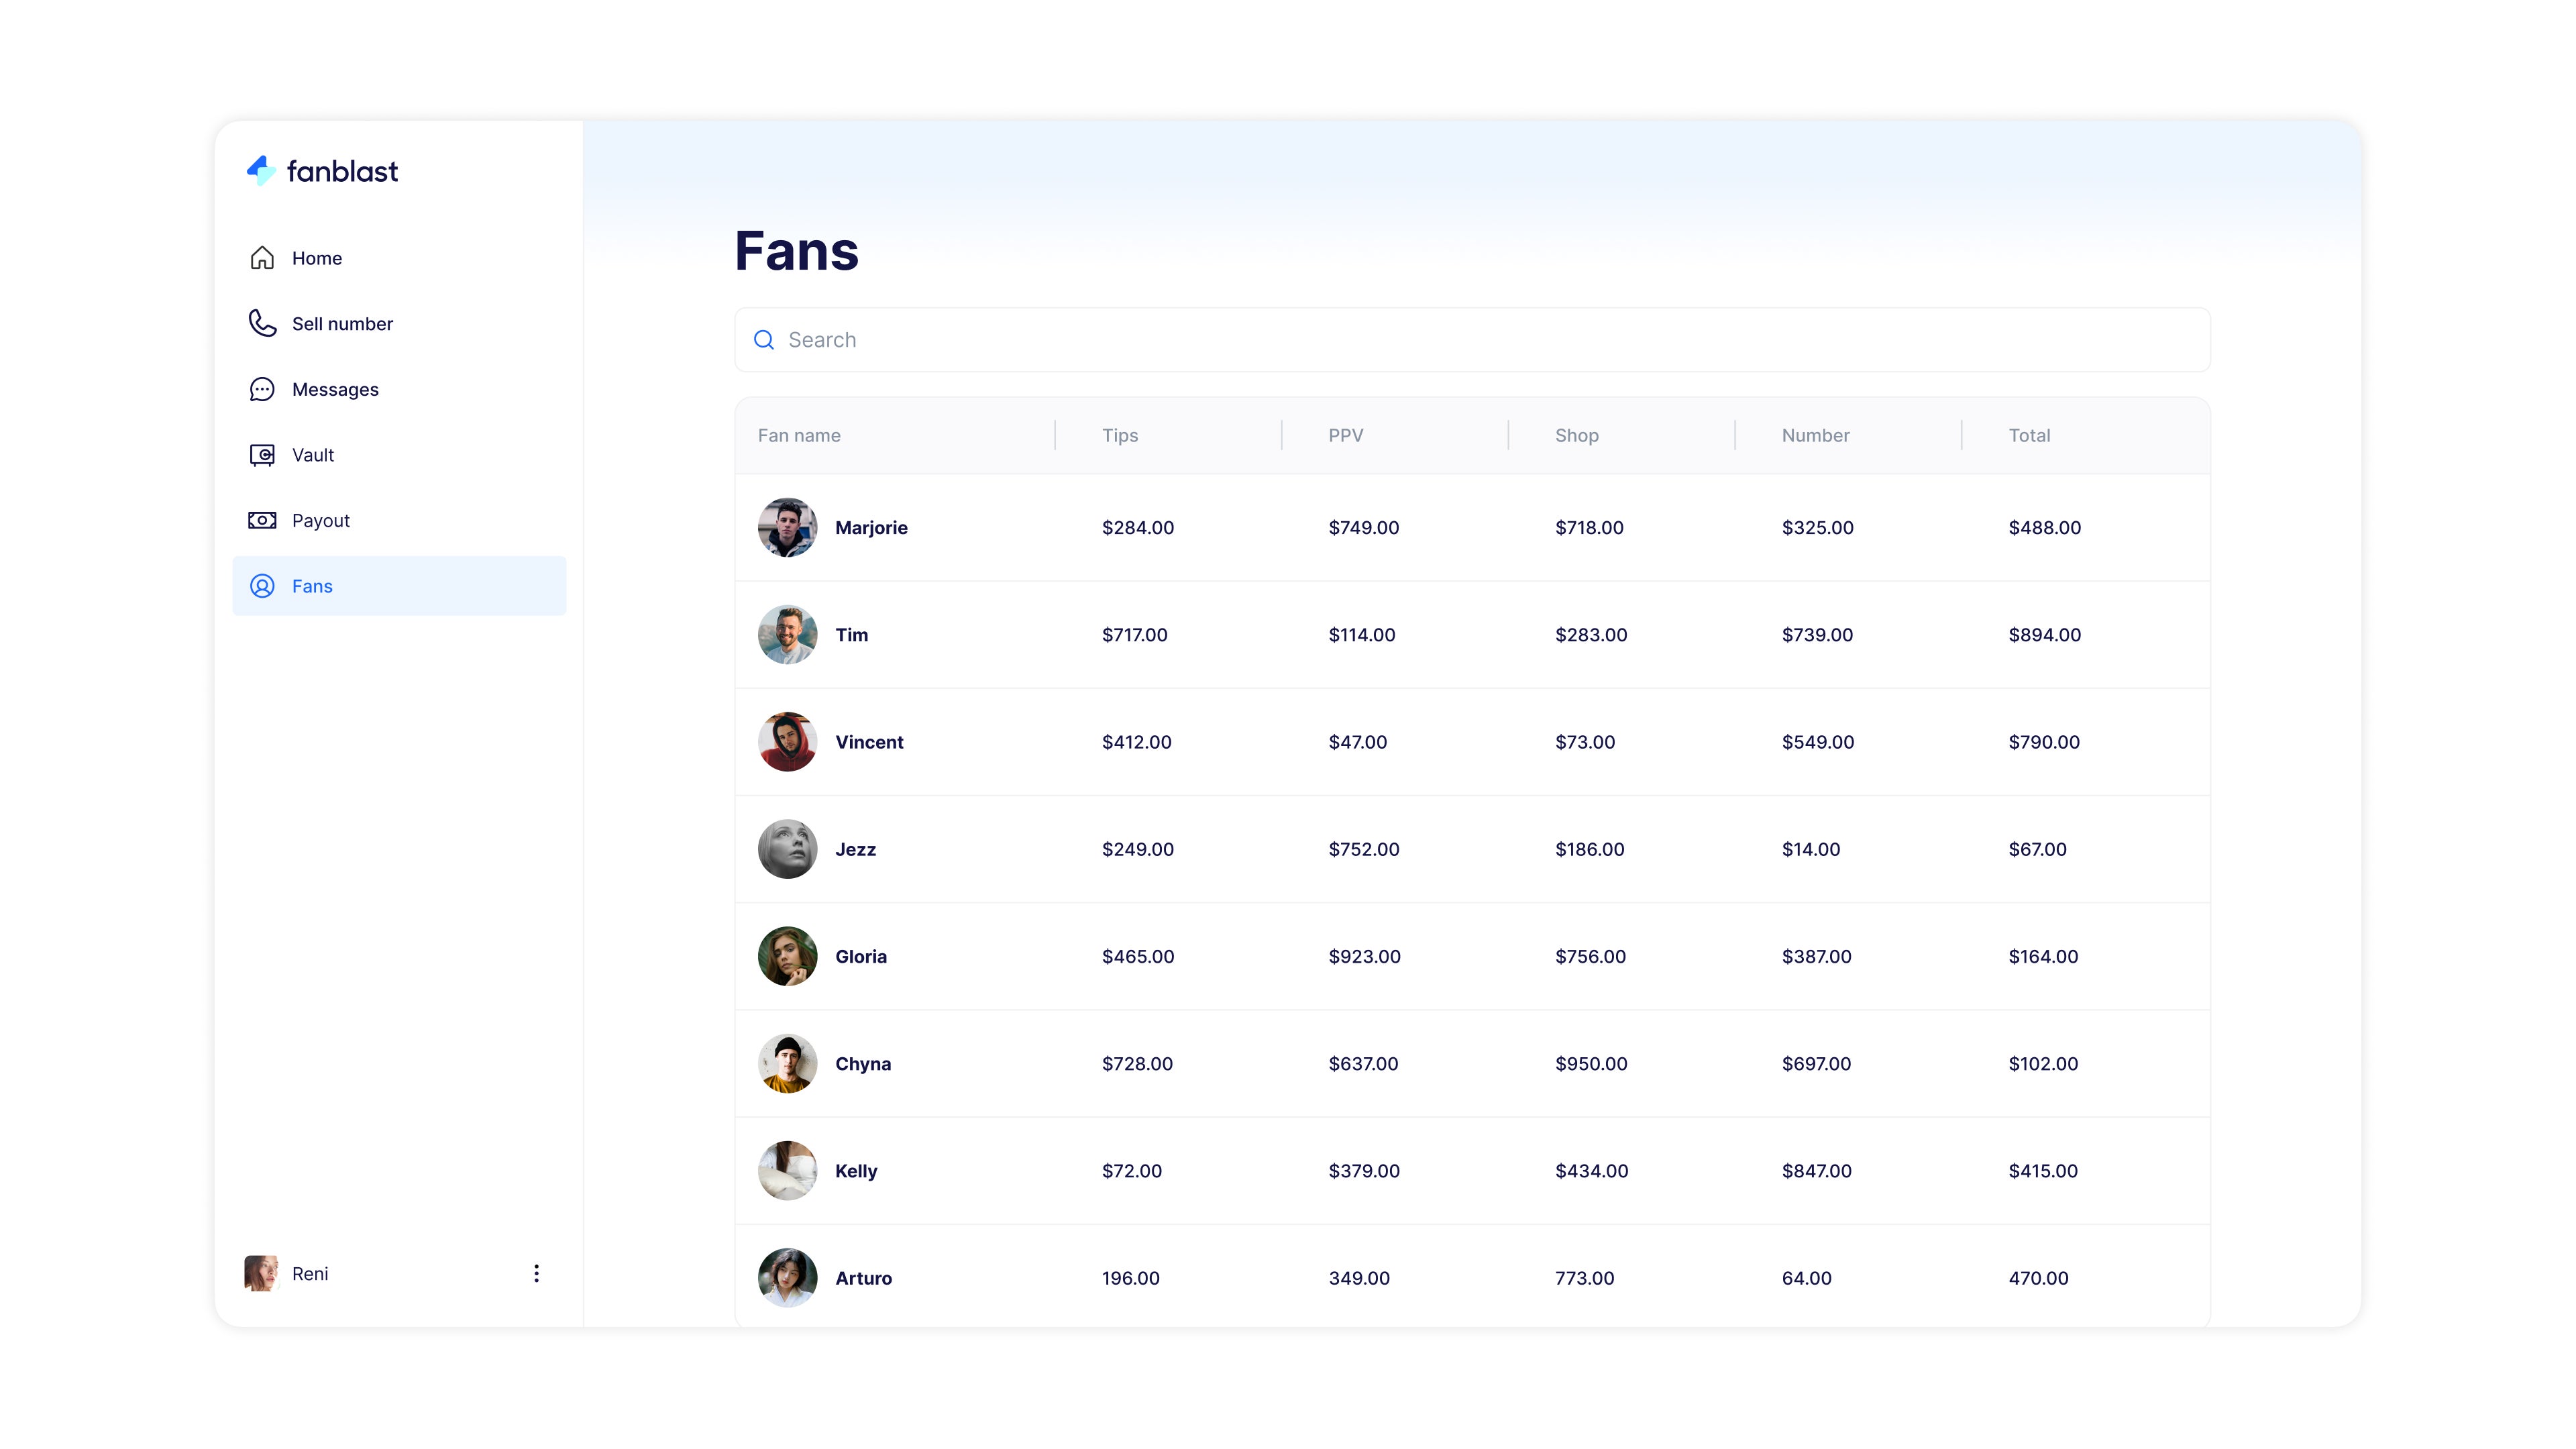Screen dimensions: 2576x1449
Task: Focus the Search input field
Action: 1480,340
